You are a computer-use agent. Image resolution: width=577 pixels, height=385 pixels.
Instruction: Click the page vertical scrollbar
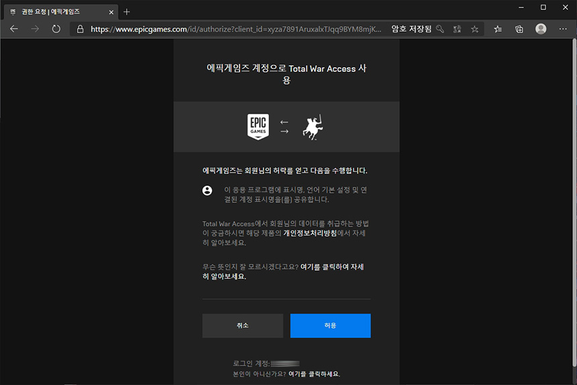pyautogui.click(x=574, y=203)
